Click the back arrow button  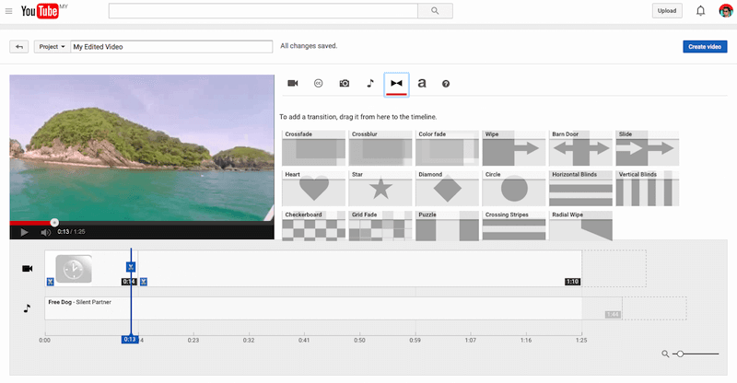click(19, 47)
